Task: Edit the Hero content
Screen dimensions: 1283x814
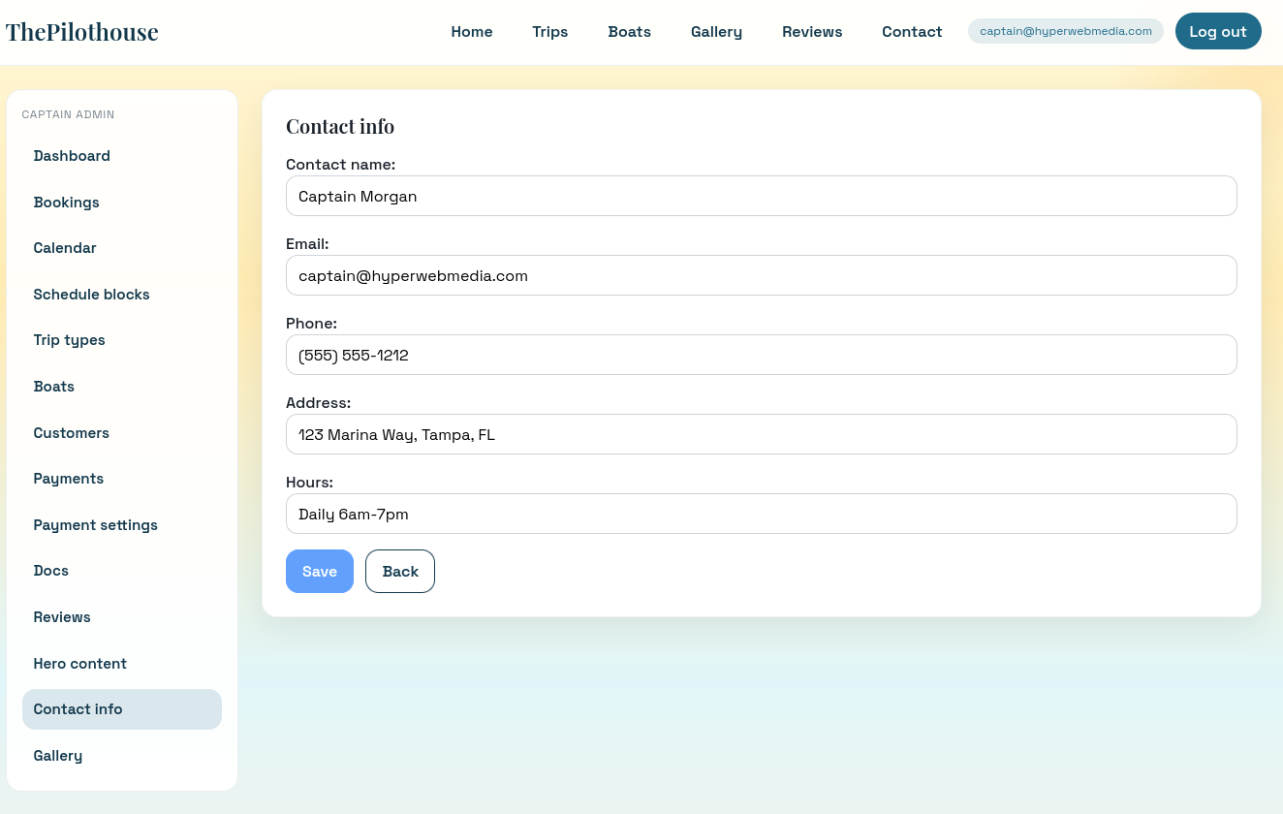Action: coord(79,664)
